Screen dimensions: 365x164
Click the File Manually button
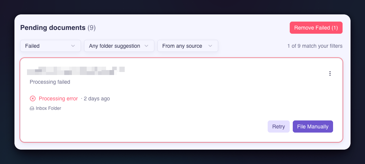click(313, 127)
